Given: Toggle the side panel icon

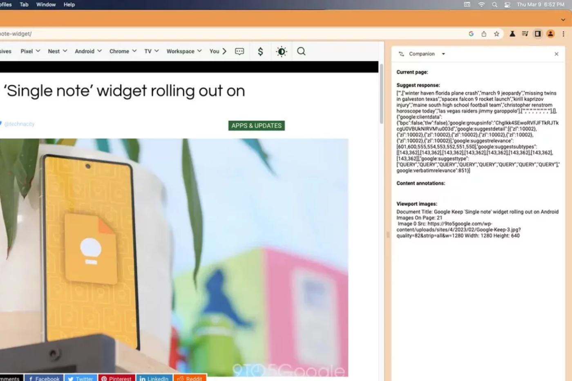Looking at the screenshot, I should 538,34.
